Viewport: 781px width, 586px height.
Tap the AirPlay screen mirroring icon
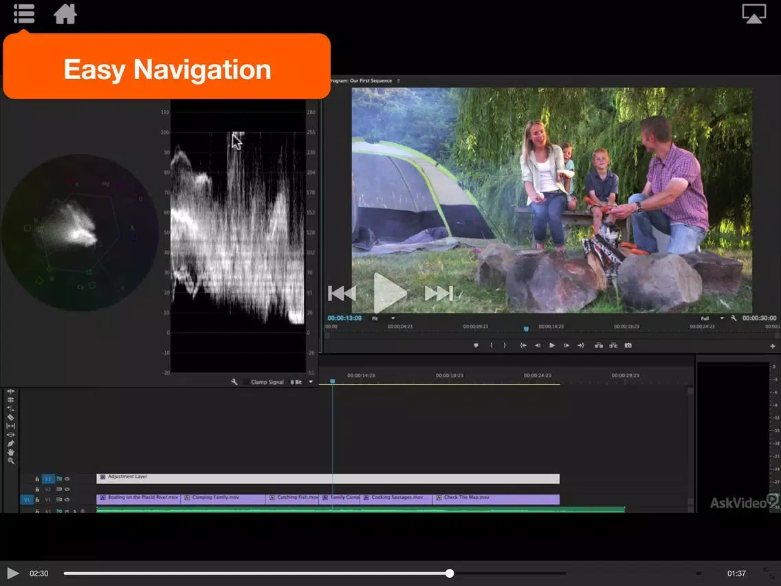753,14
